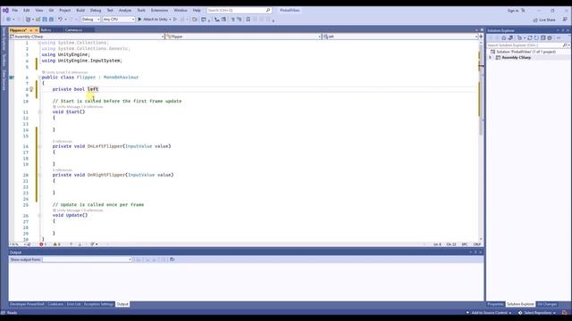This screenshot has width=572, height=321.
Task: Click the Undo toolbar icon
Action: click(60, 20)
